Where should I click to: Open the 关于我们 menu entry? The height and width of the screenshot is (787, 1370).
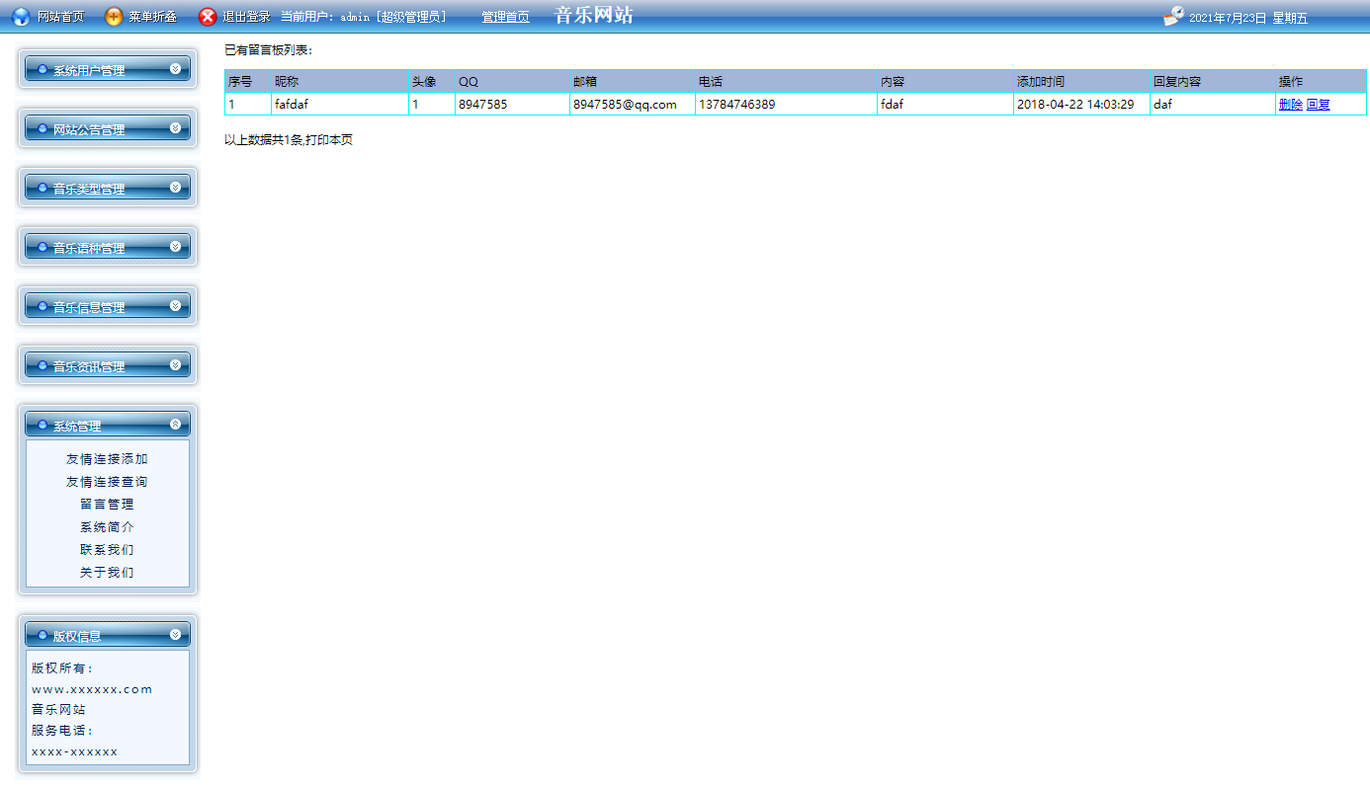(107, 573)
